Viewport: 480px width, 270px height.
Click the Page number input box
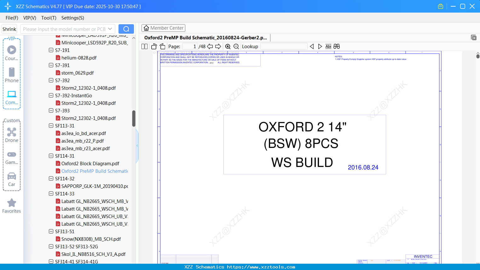coord(190,47)
